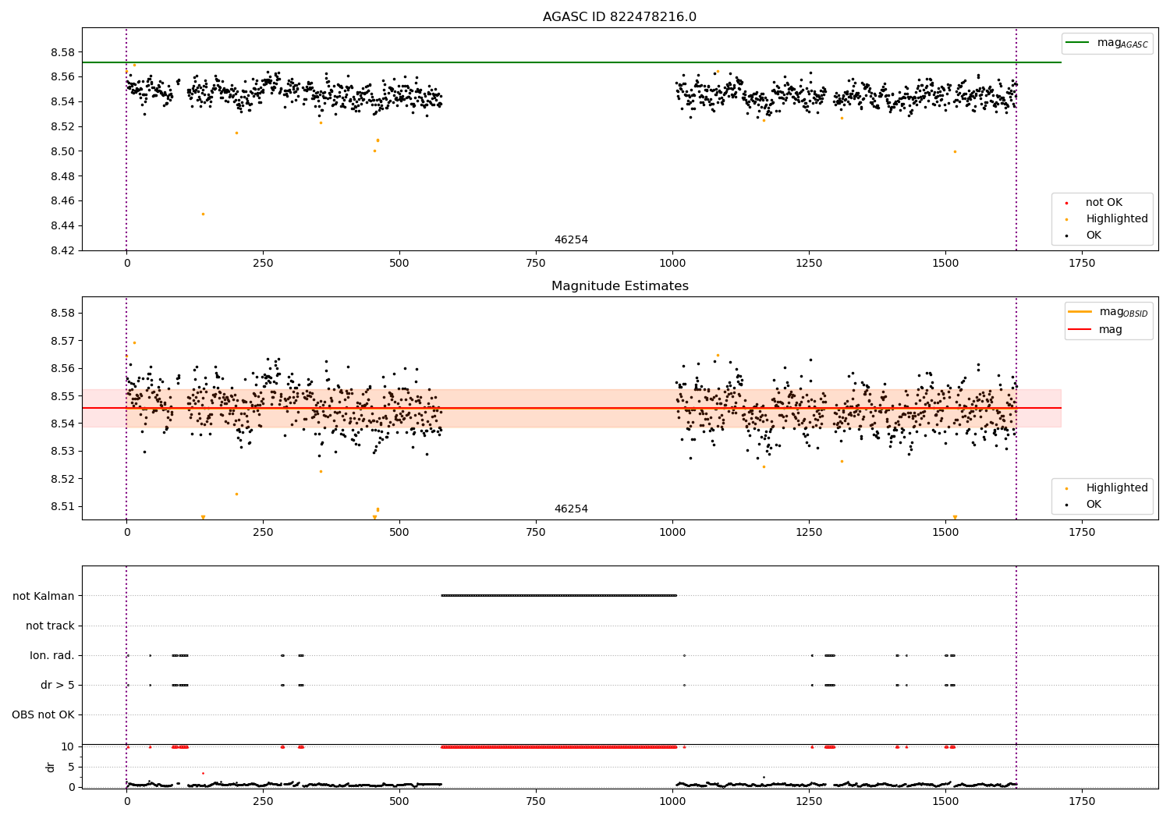Viewport: 1170px width, 819px height.
Task: Click the 'AGASC ID 822478216.0' title
Action: pyautogui.click(x=619, y=17)
